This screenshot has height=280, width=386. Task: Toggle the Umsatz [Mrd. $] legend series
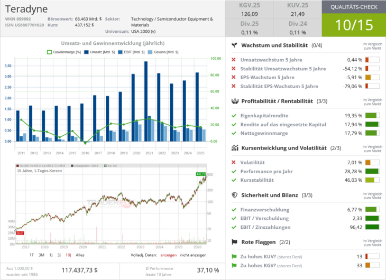point(99,52)
